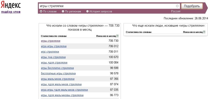
Task: Open the 'игры +для стрелялки' keyword link
Action: [54, 62]
